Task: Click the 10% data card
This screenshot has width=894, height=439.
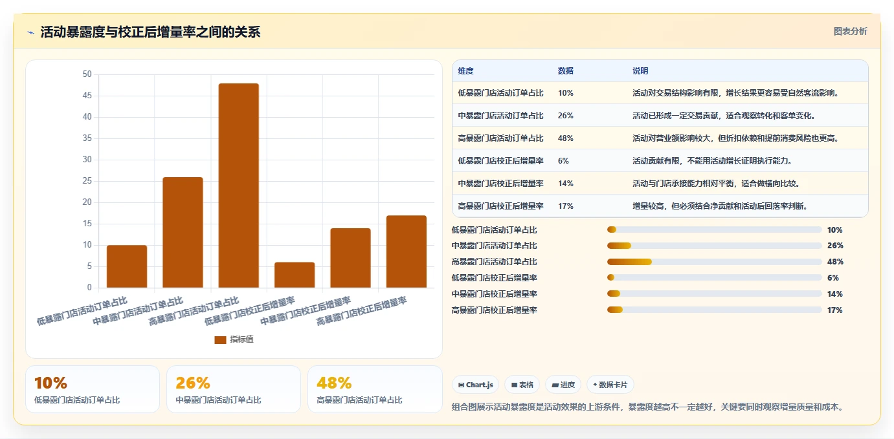Action: point(93,389)
